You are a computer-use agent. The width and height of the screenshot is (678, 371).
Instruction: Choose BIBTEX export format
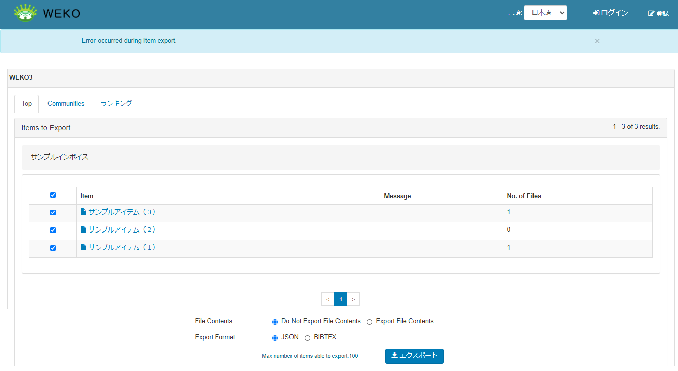(x=307, y=338)
